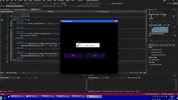The height and width of the screenshot is (100, 178).
Task: Open the Build menu
Action: 25,1
